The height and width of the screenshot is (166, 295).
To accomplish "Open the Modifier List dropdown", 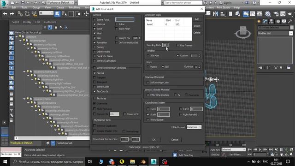I will point(275,33).
